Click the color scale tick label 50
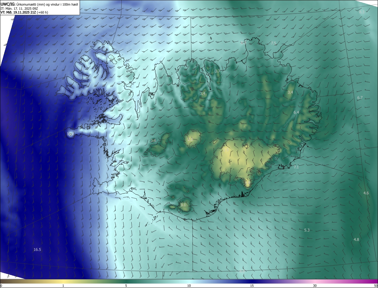 pyautogui.click(x=376, y=286)
